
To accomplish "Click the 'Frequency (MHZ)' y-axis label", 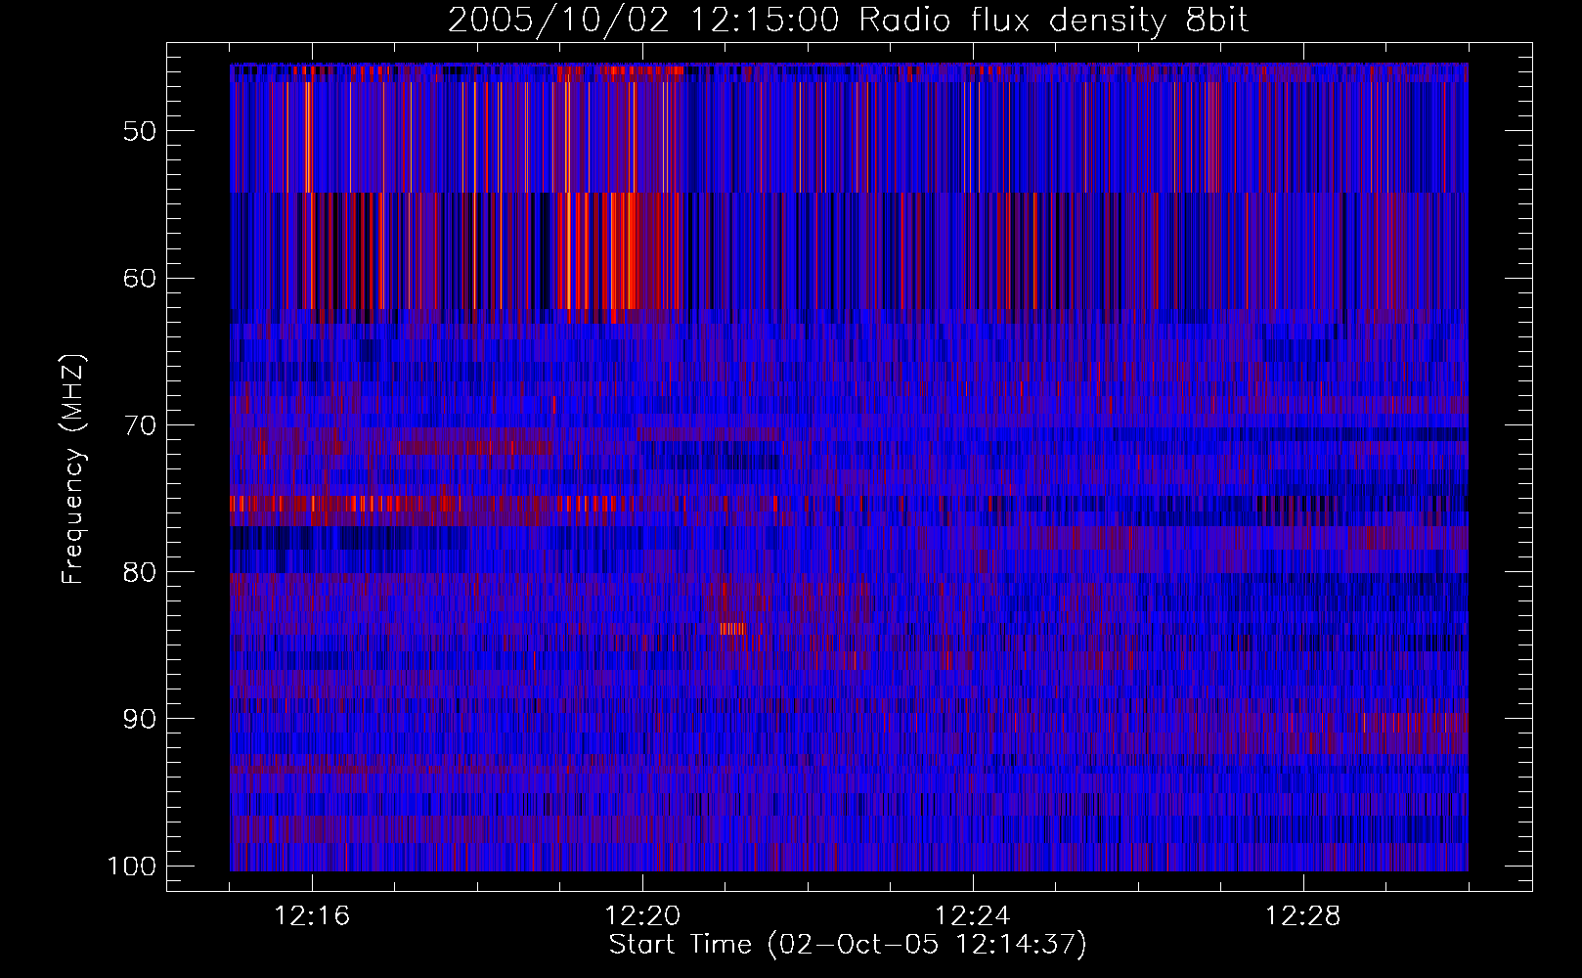I will click(x=73, y=469).
